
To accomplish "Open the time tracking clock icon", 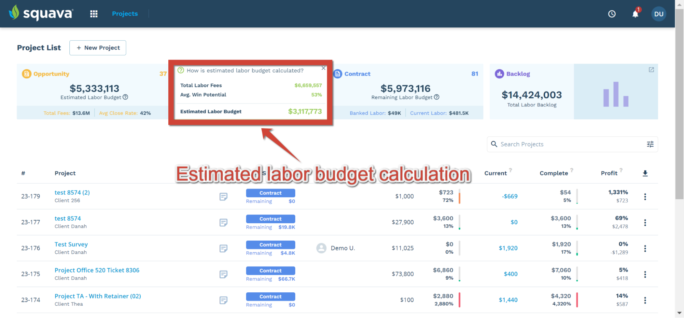I will click(612, 14).
